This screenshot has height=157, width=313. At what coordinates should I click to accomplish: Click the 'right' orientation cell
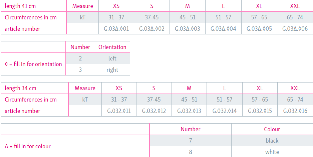click(112, 70)
